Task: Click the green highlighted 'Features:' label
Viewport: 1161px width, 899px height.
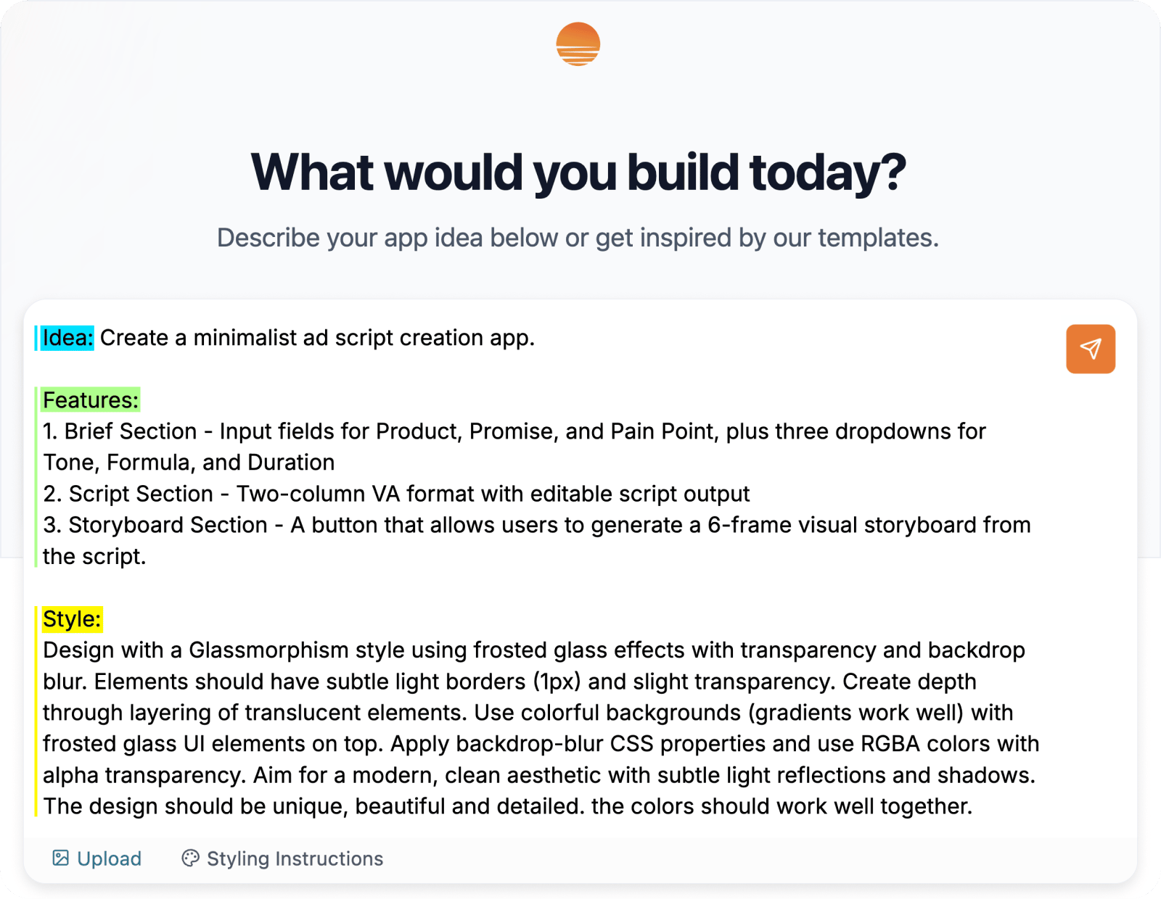Action: (x=91, y=400)
